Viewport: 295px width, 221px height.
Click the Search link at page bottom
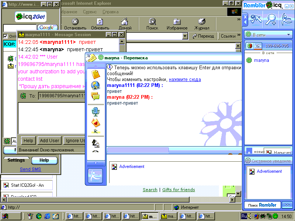click(150, 190)
